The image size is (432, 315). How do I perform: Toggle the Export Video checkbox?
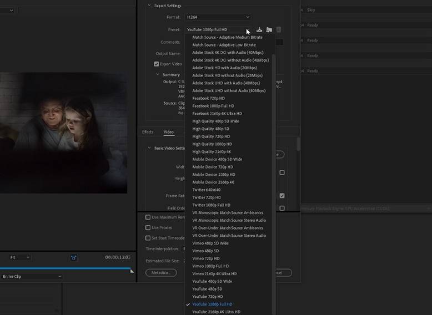pos(157,64)
